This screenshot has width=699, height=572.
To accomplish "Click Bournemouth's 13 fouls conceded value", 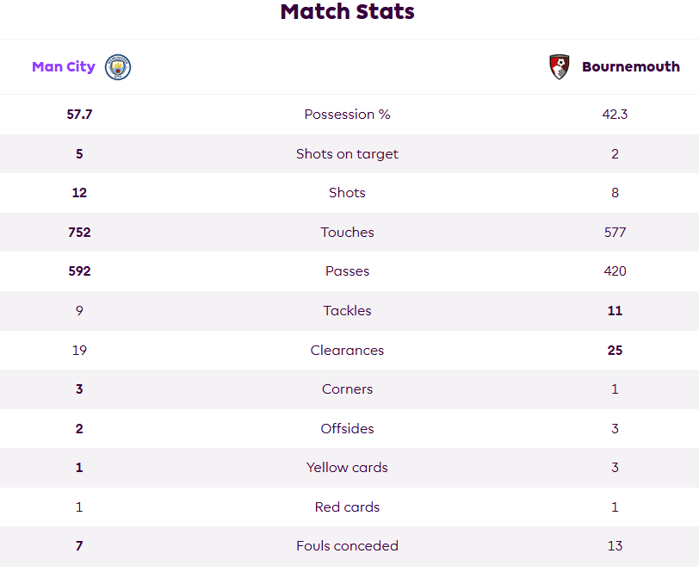I will pos(615,546).
